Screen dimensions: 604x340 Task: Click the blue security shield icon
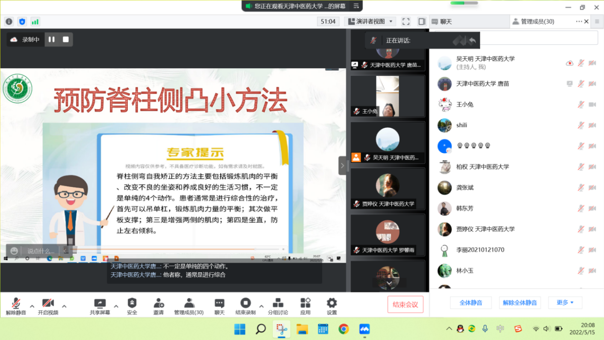pyautogui.click(x=22, y=22)
